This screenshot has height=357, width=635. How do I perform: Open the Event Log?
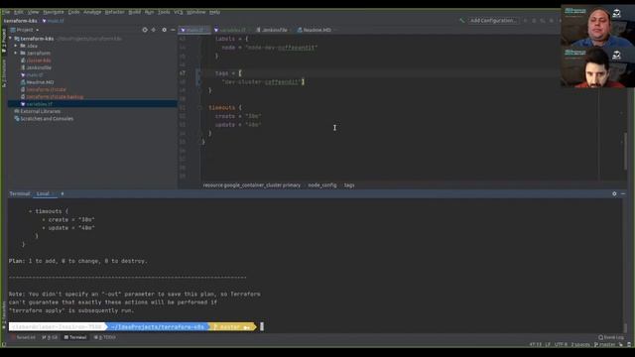(x=611, y=337)
